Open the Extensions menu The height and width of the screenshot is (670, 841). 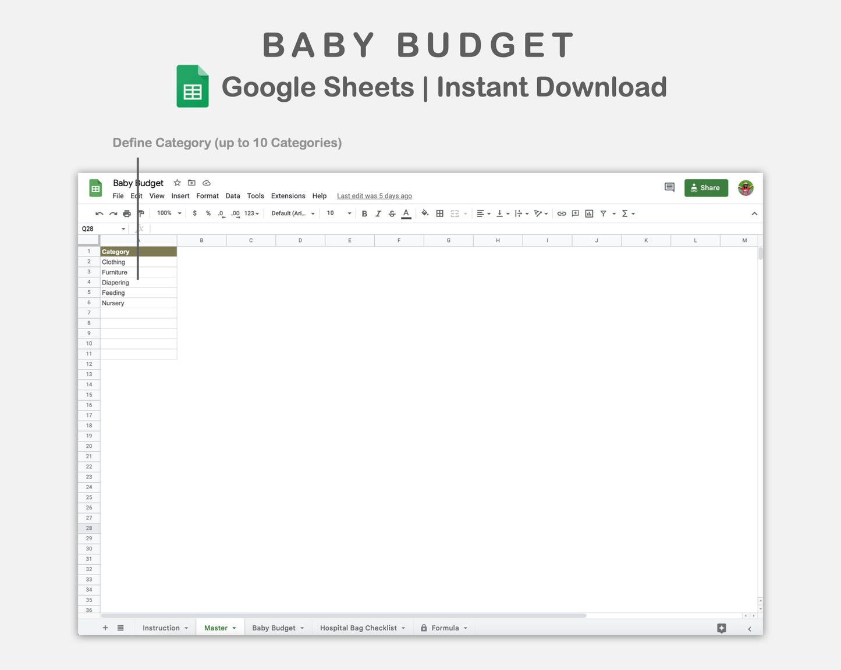(x=288, y=196)
